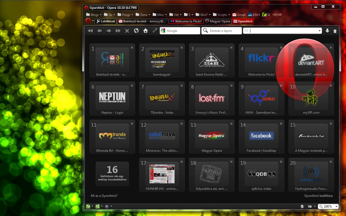The image size is (346, 216).
Task: Expand the Gx bookmark folder
Action: click(109, 15)
